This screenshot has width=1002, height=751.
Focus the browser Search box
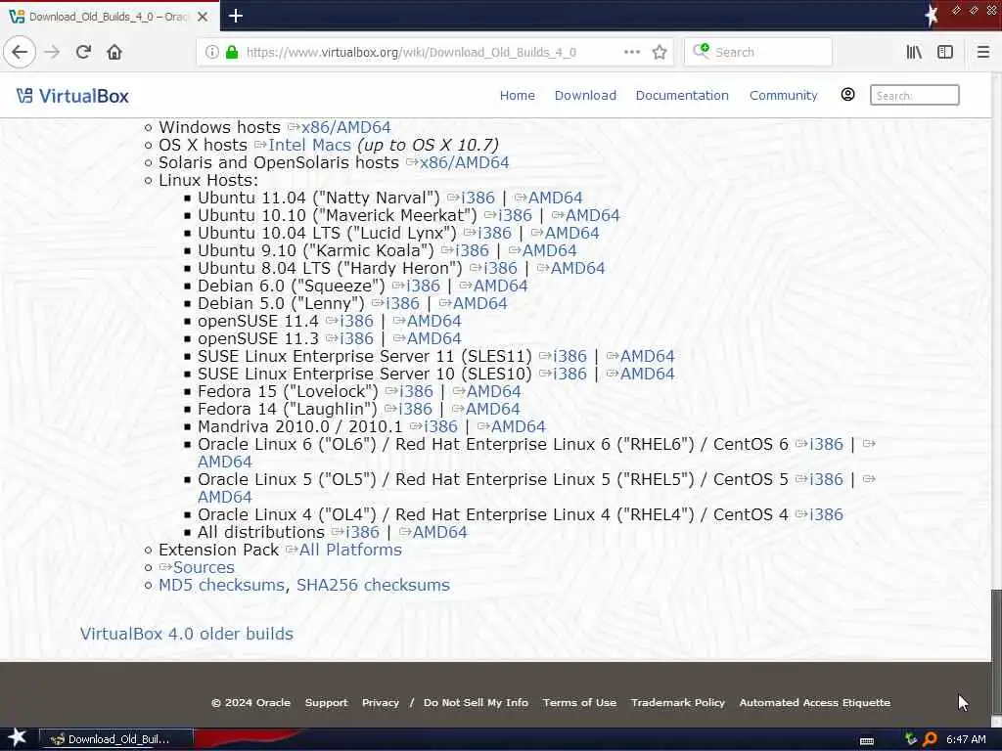pos(758,52)
